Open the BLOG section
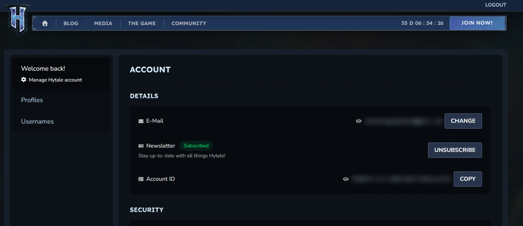Screen dimensions: 523x226 click(70, 23)
